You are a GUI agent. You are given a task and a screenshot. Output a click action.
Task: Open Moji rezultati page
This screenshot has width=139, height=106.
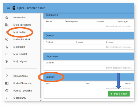point(20,54)
